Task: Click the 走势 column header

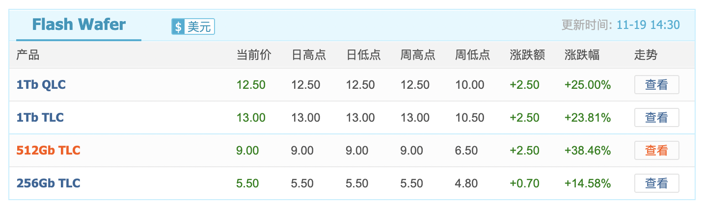Action: tap(646, 55)
